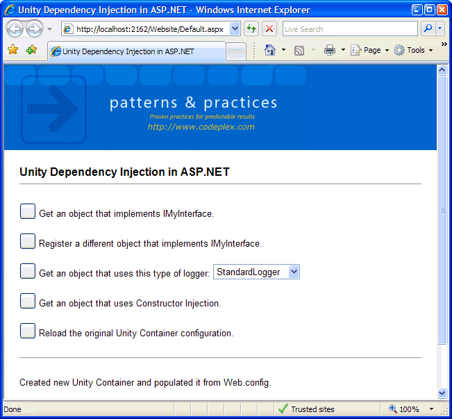452x419 pixels.
Task: Add to Favorites with the star-plus icon
Action: tap(31, 49)
